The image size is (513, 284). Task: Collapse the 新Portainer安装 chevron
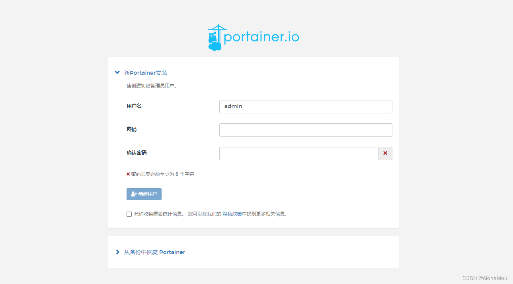click(117, 73)
